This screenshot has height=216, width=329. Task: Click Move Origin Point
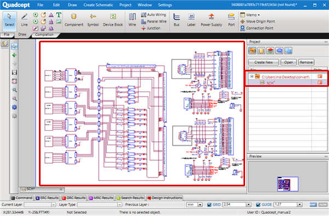pos(258,21)
